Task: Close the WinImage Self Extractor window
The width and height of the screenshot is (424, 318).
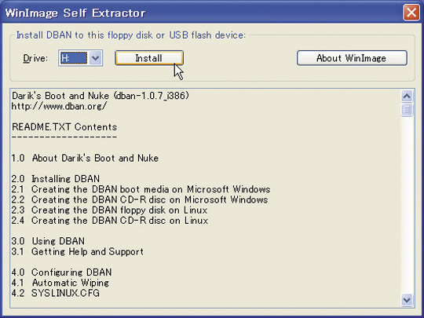Action: pos(411,13)
